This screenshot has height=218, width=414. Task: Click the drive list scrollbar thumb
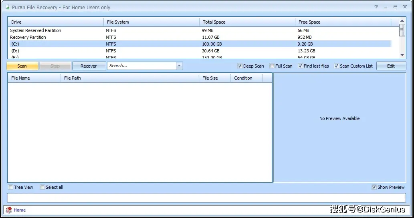tap(402, 30)
